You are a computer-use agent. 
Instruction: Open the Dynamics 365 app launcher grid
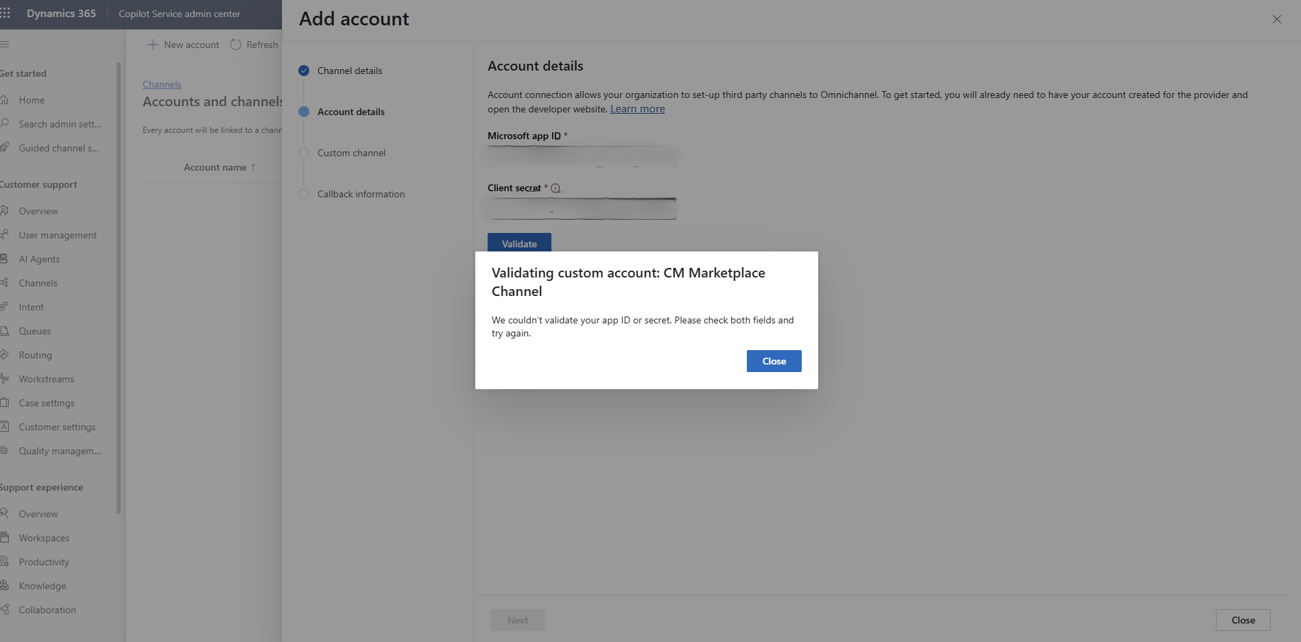pos(5,14)
